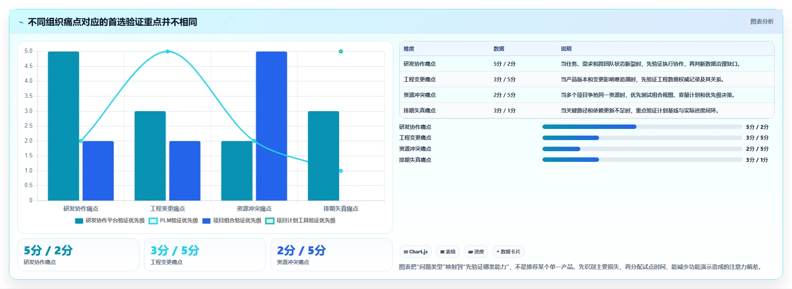The height and width of the screenshot is (289, 792).
Task: Click the trend icon before the card title
Action: (x=21, y=22)
